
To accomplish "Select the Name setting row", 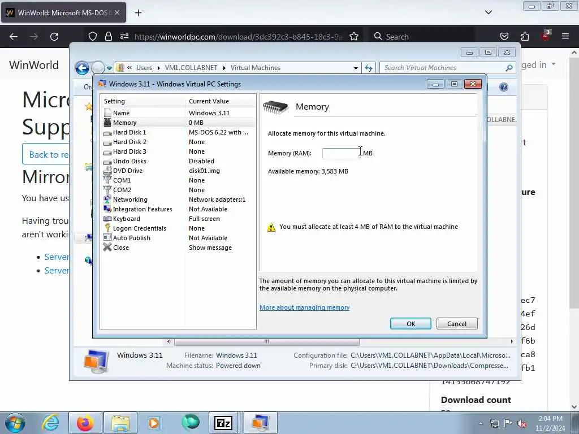I will pos(178,113).
